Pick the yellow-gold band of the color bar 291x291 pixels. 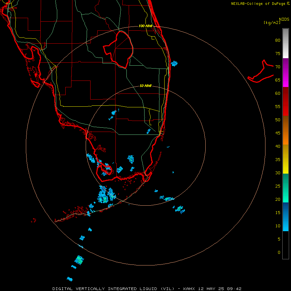[x=286, y=159]
